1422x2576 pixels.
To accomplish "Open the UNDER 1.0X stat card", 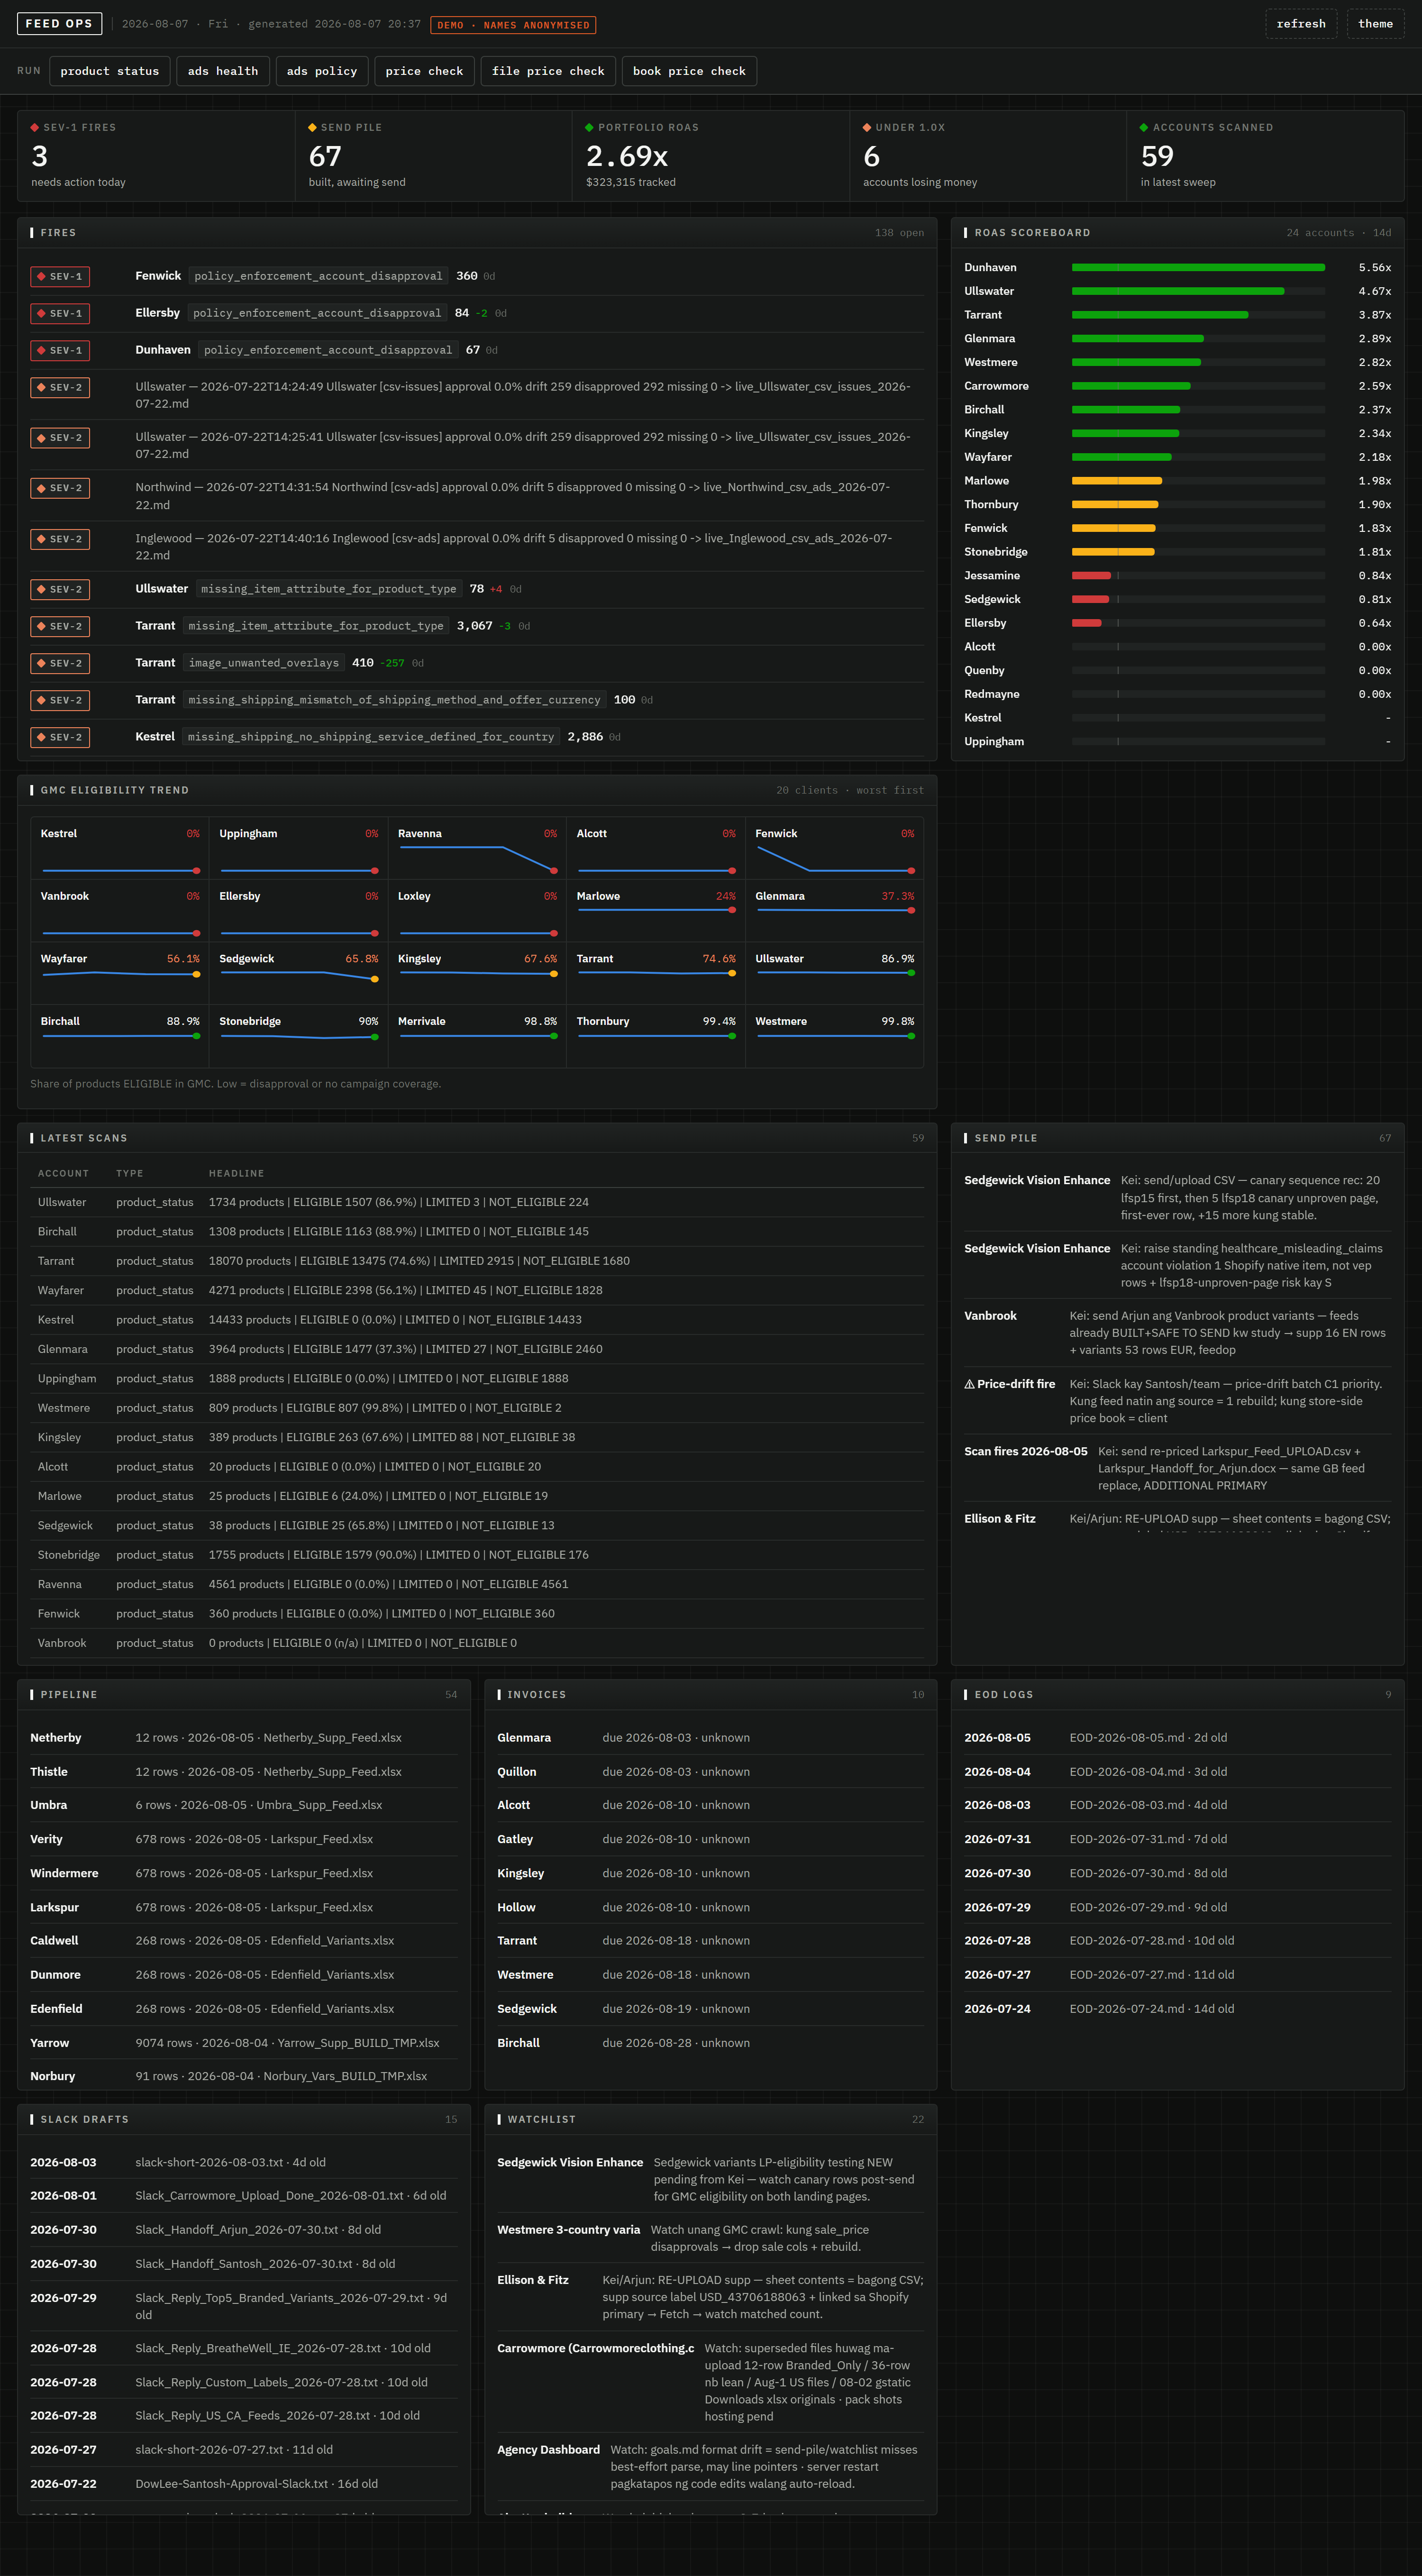I will tap(988, 155).
